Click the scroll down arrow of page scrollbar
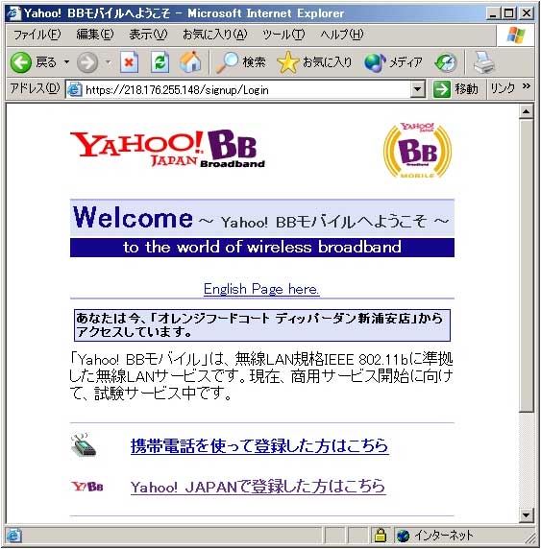The image size is (541, 549). [x=526, y=515]
